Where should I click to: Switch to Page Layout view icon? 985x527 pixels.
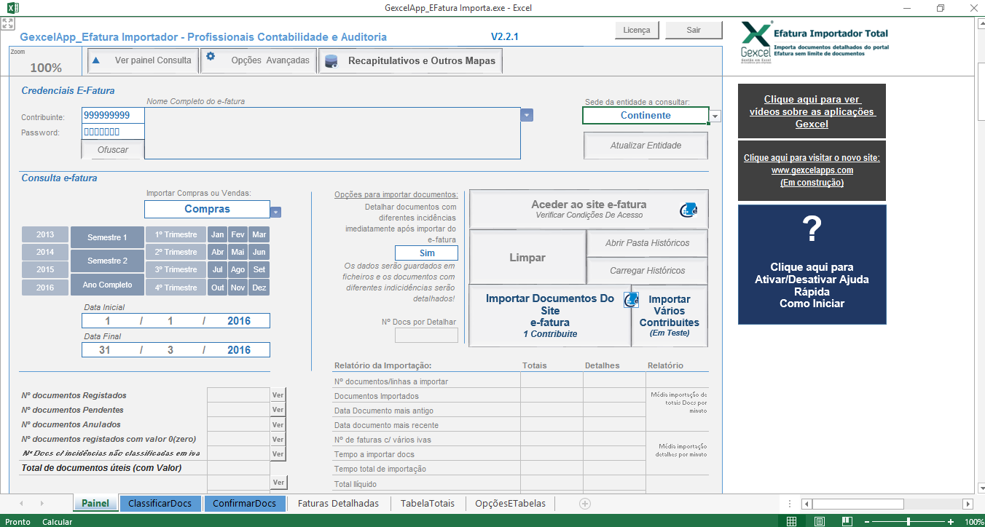click(x=820, y=521)
